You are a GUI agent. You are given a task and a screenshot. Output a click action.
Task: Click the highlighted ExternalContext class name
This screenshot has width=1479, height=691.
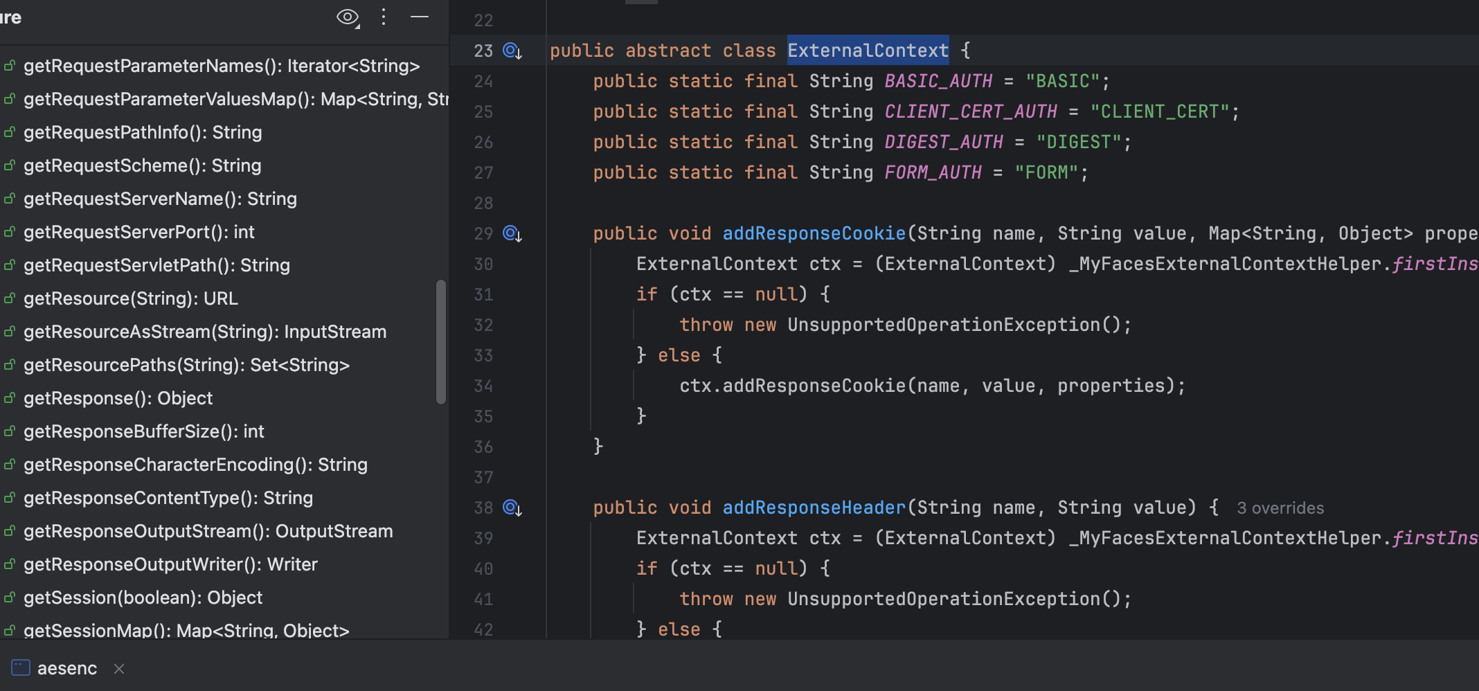pyautogui.click(x=867, y=51)
